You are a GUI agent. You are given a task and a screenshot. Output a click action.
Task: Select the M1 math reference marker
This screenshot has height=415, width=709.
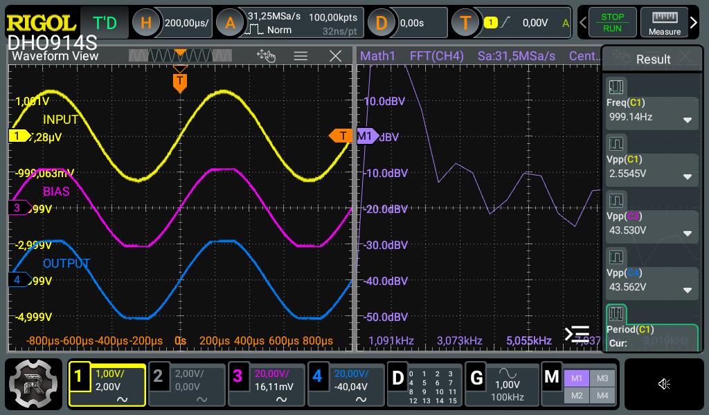tap(368, 136)
